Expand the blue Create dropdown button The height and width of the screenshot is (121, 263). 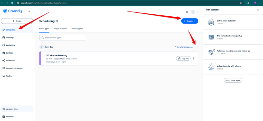pyautogui.click(x=190, y=21)
